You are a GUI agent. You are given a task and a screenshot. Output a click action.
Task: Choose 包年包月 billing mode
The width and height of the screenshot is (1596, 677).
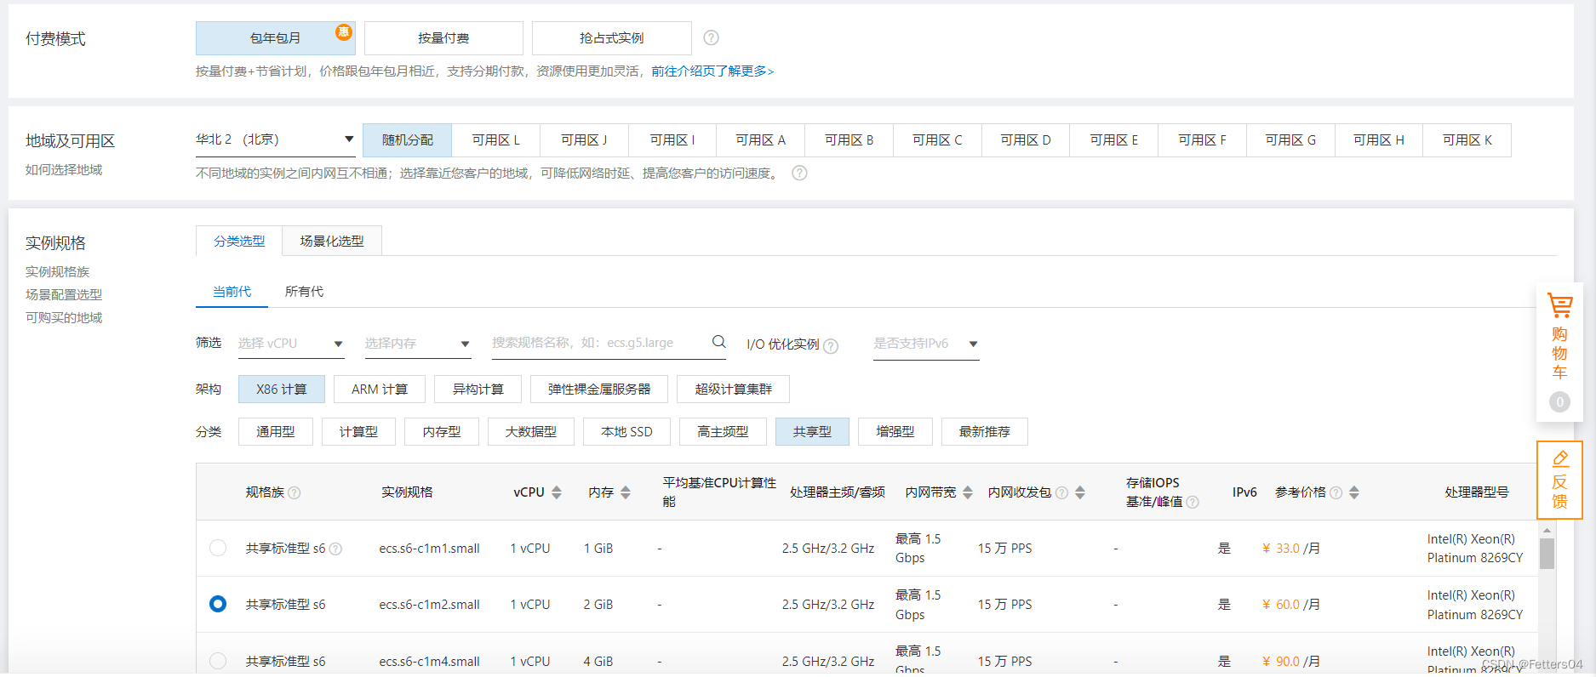coord(276,38)
